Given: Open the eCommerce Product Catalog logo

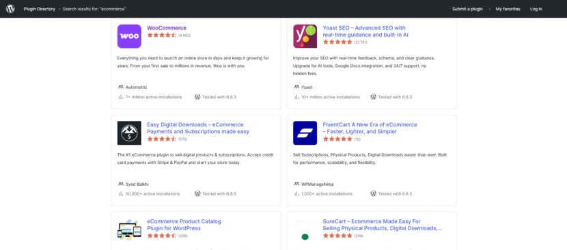Looking at the screenshot, I should 129,230.
